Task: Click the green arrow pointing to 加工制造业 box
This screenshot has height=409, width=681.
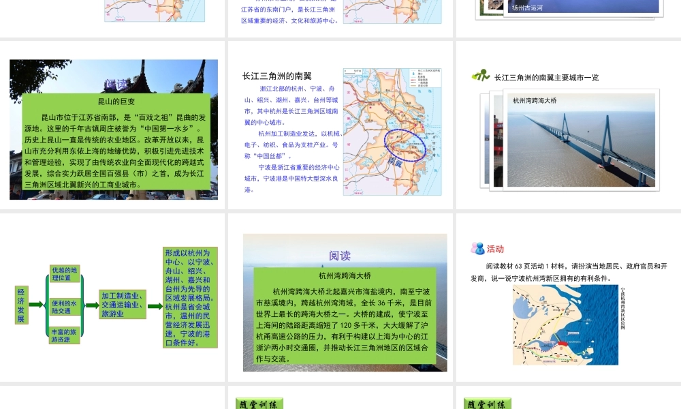Action: pos(92,305)
